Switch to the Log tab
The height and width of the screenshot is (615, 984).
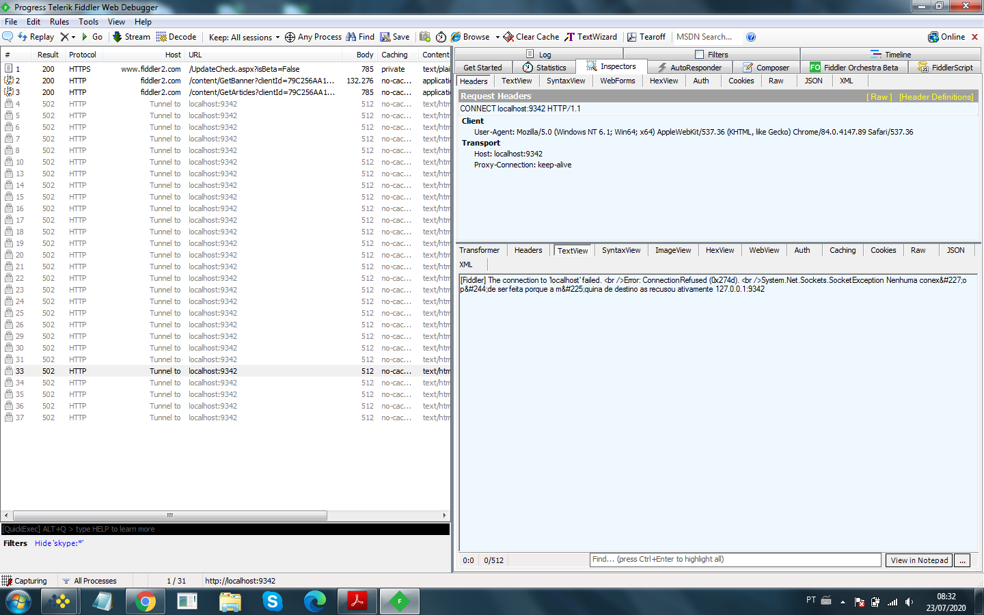(x=538, y=54)
